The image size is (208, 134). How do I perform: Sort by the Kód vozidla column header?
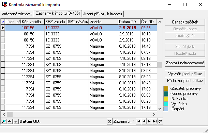click(33, 22)
